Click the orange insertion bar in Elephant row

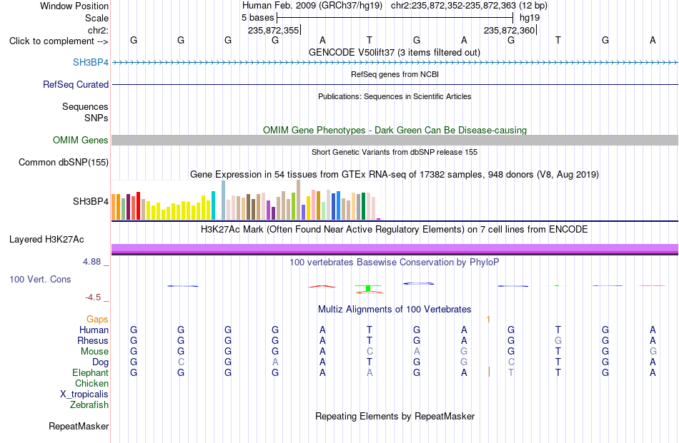pyautogui.click(x=489, y=372)
